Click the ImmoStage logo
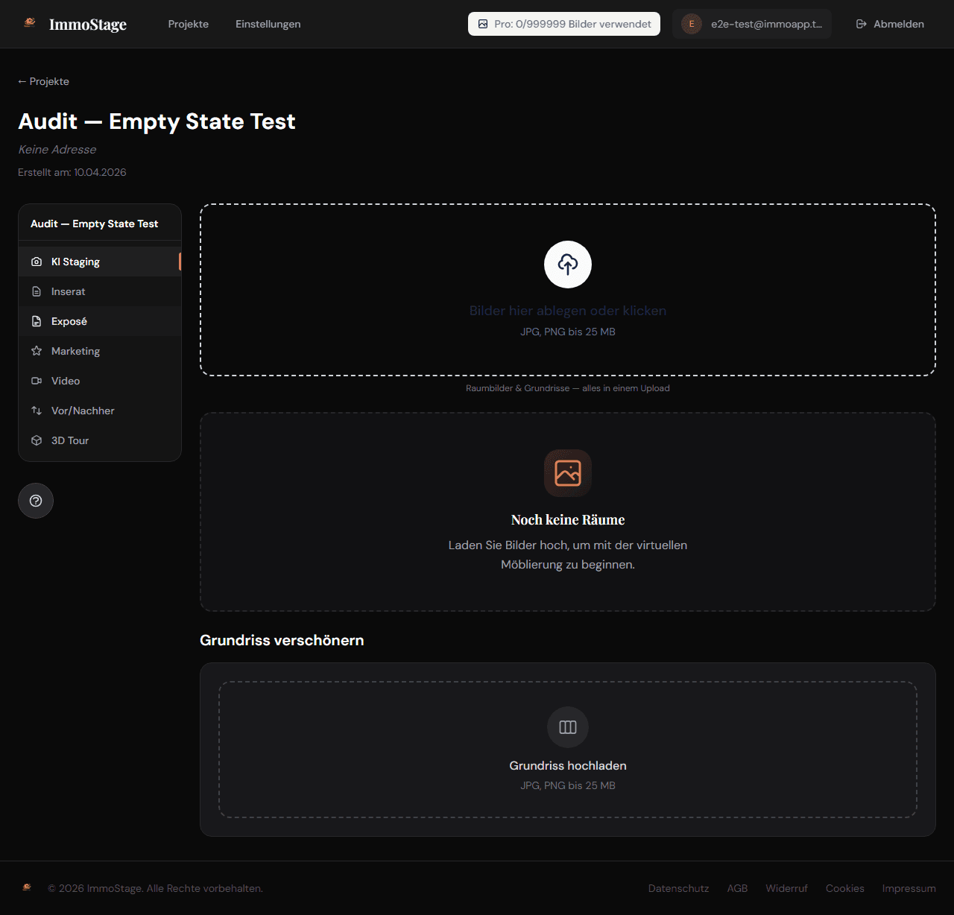This screenshot has width=954, height=915. [75, 24]
